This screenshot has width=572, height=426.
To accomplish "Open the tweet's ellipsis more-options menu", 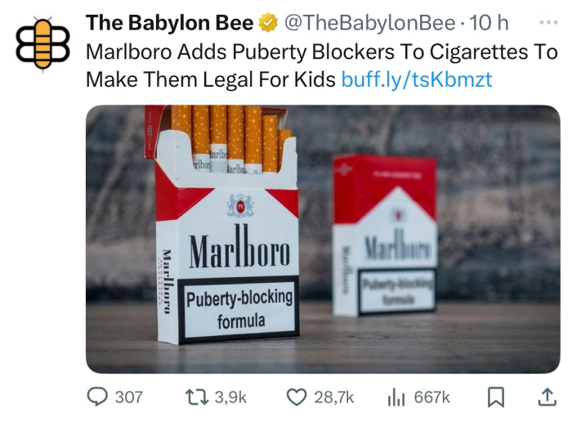I will coord(548,23).
